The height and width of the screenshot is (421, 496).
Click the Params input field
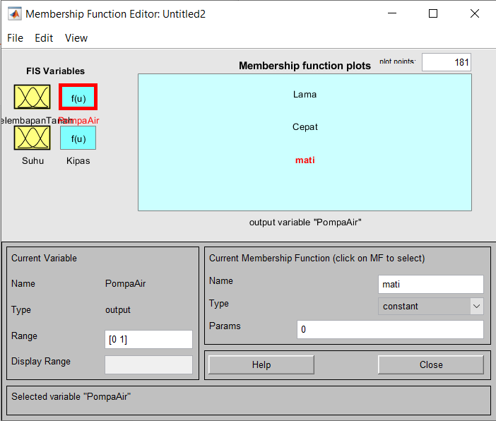click(x=390, y=329)
